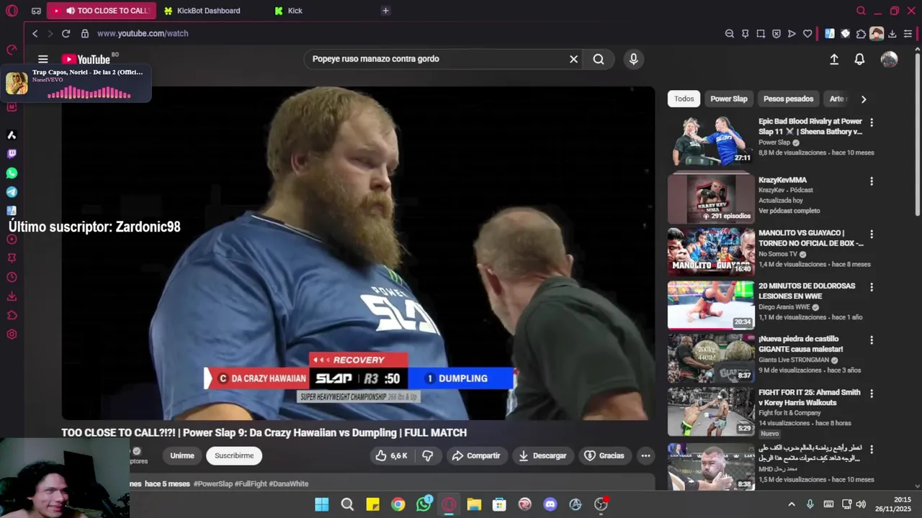
Task: Click Trap Capos media player popup
Action: click(x=76, y=83)
